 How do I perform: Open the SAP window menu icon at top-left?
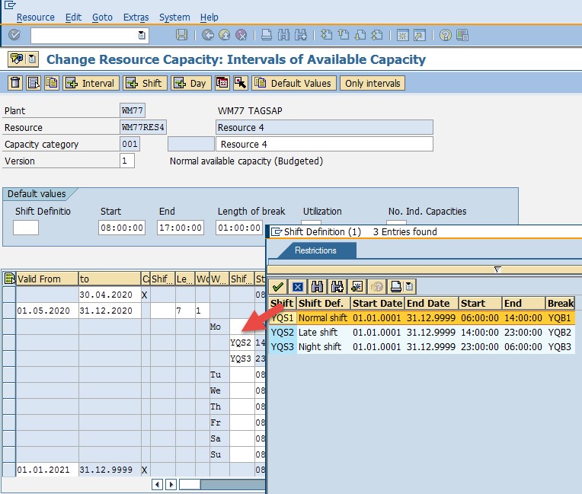(x=10, y=5)
